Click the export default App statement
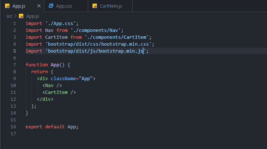Image resolution: width=267 pixels, height=149 pixels. point(52,127)
